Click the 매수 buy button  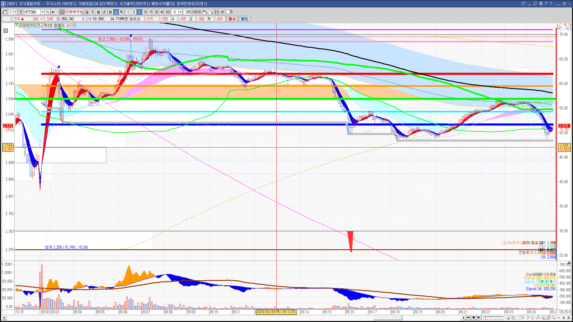(x=232, y=19)
